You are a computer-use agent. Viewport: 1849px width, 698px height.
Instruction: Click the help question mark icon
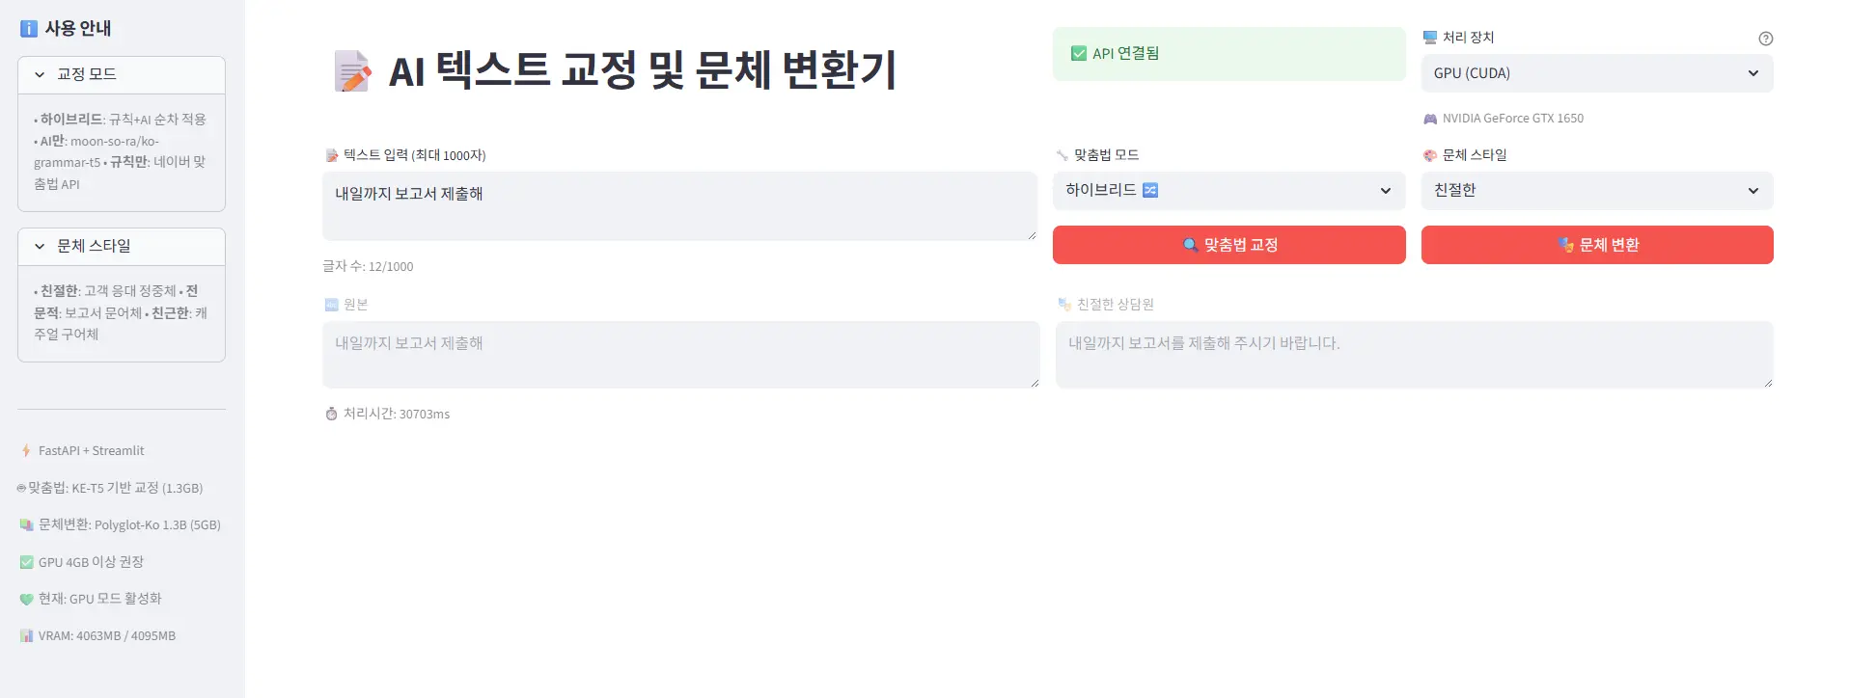tap(1765, 39)
